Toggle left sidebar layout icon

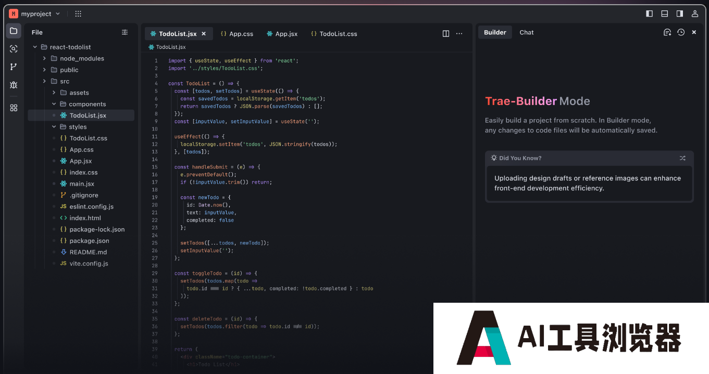[x=649, y=14]
